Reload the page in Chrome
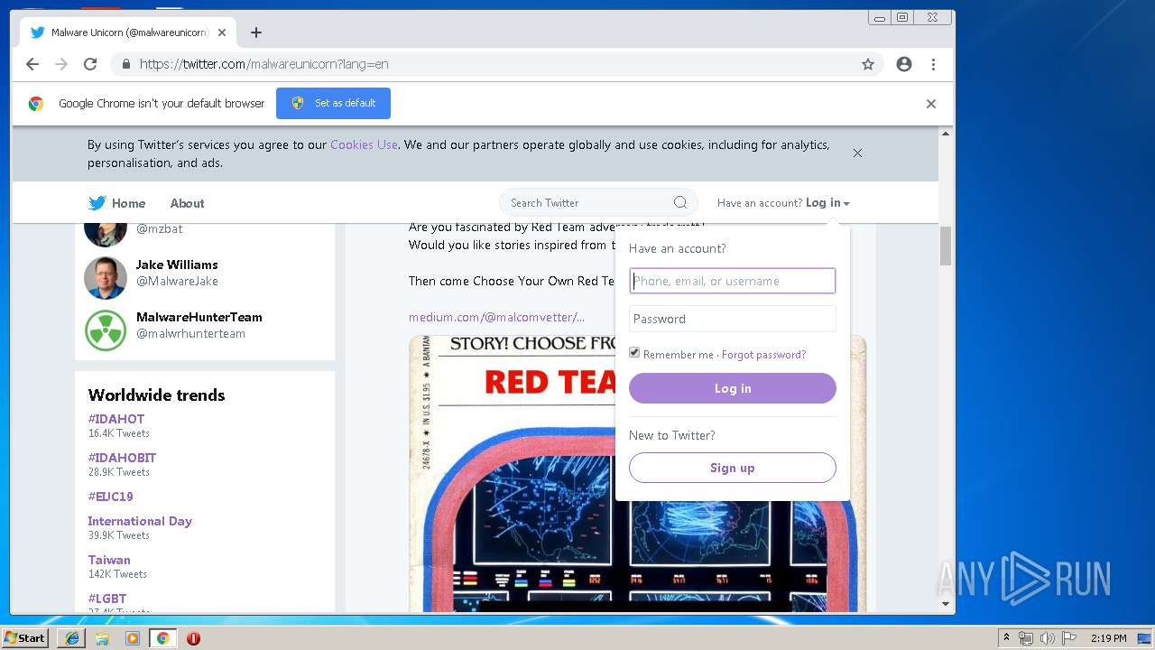The image size is (1155, 650). click(90, 64)
